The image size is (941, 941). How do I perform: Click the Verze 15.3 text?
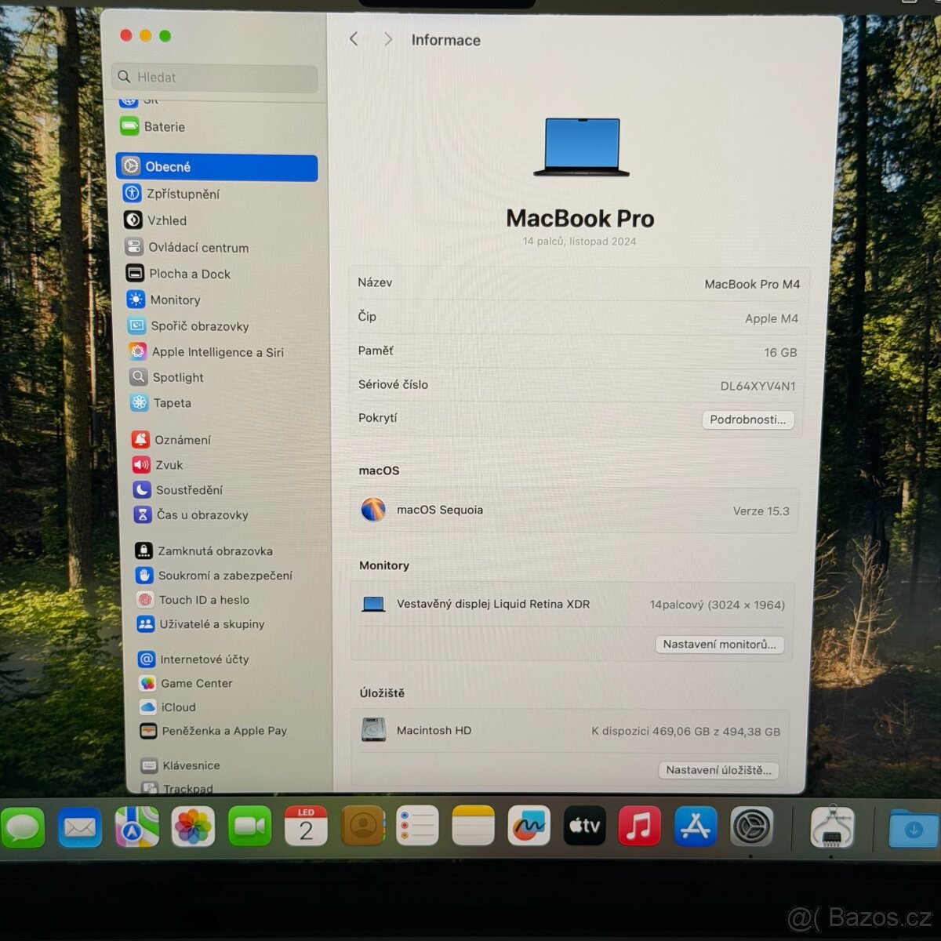coord(761,511)
